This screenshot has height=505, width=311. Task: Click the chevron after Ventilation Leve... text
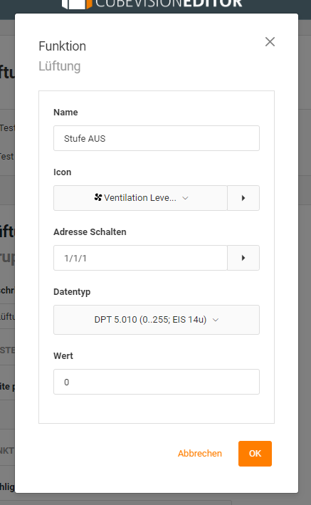coord(185,198)
